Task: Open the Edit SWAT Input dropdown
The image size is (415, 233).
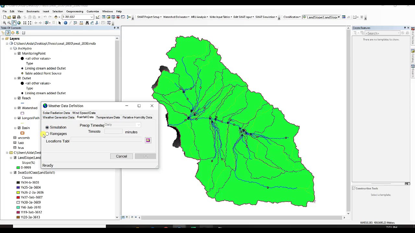Action: [x=244, y=17]
